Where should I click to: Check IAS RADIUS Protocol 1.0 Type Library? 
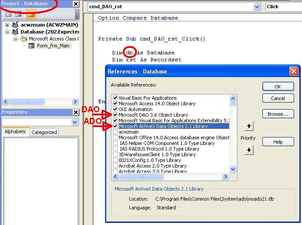pyautogui.click(x=115, y=149)
